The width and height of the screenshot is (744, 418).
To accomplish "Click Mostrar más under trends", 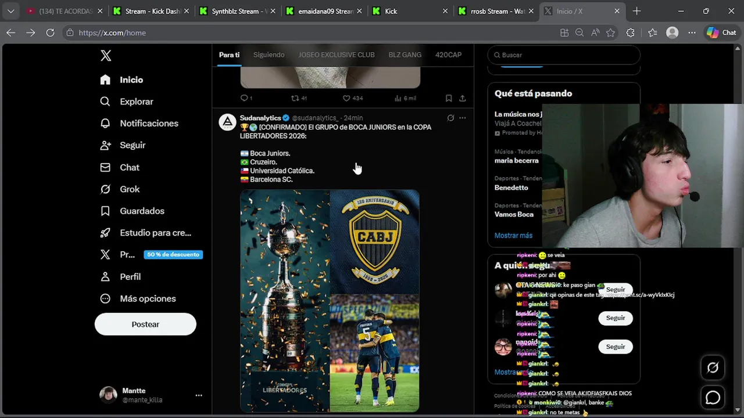I will (x=513, y=235).
